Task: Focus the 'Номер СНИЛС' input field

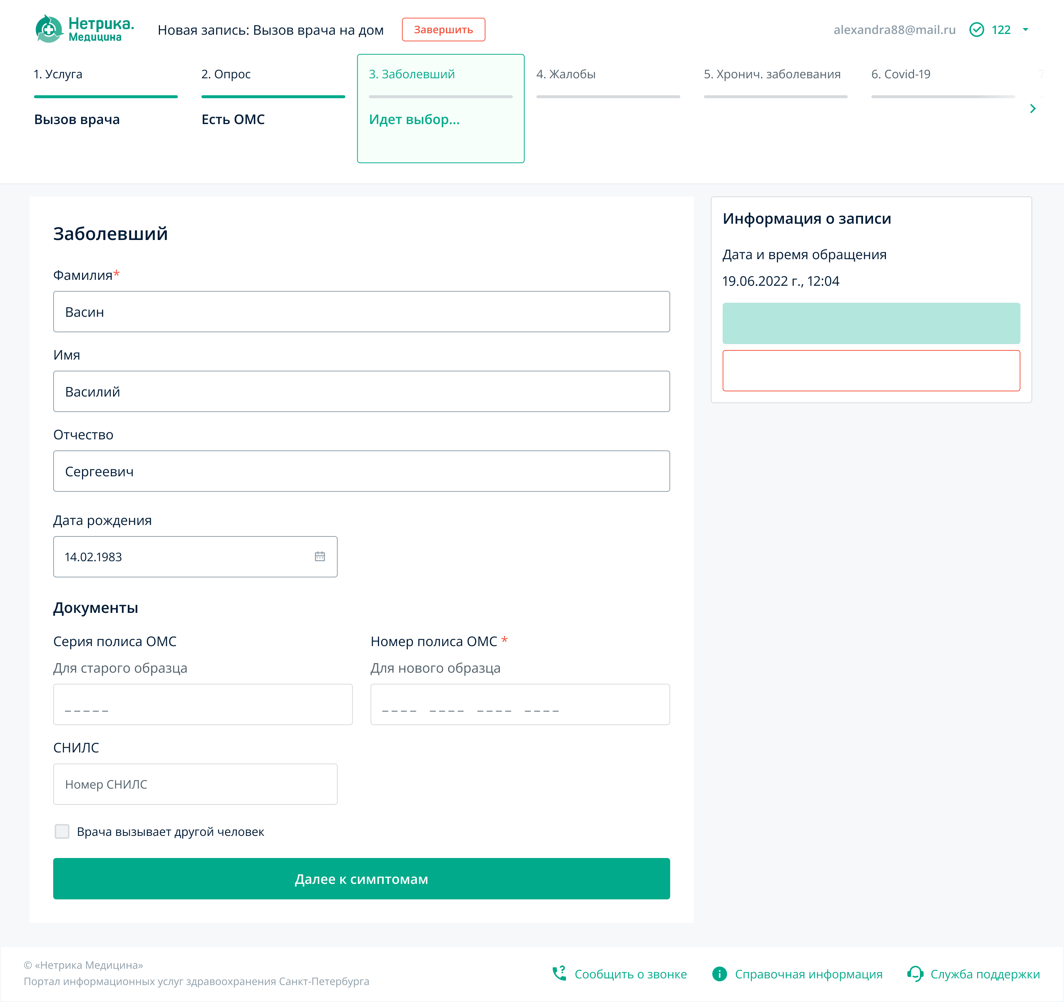Action: 195,784
